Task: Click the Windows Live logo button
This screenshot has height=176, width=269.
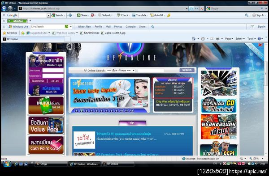Action: (18, 27)
